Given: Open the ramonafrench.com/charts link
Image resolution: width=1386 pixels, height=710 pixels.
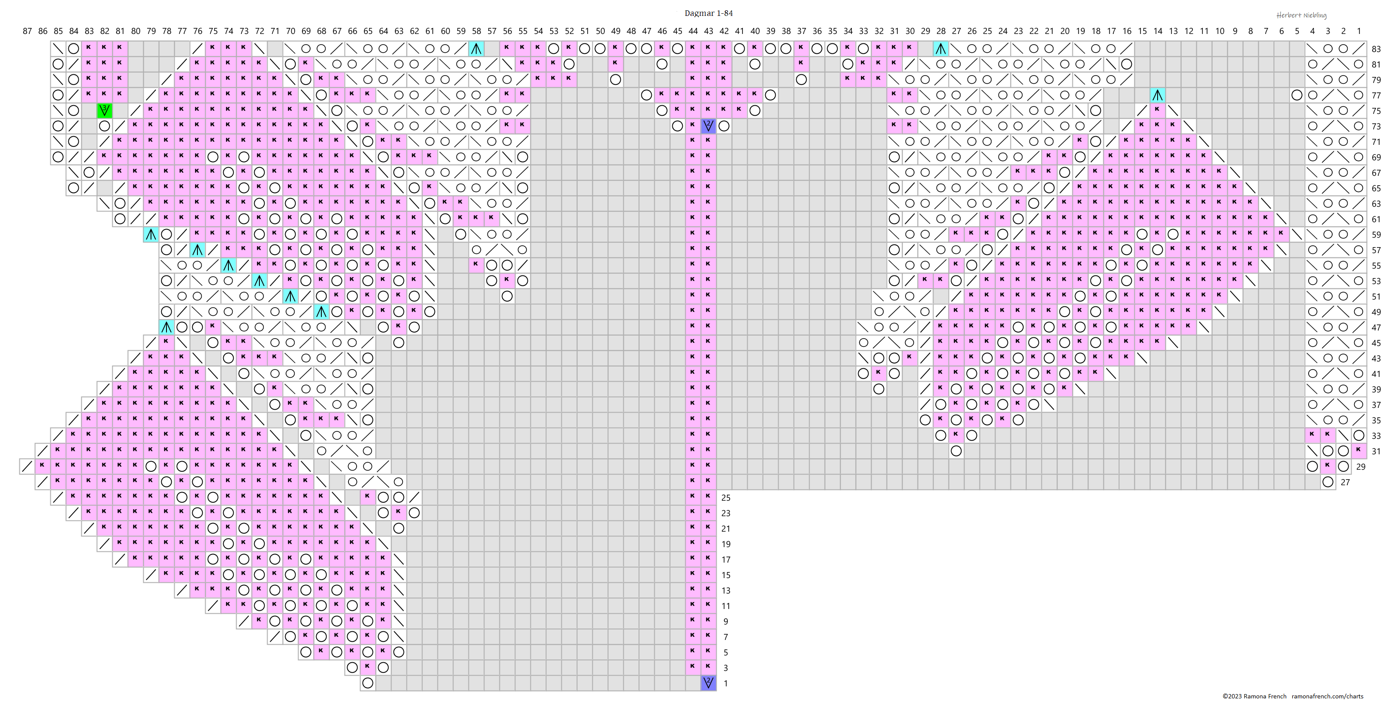Looking at the screenshot, I should [x=1327, y=696].
